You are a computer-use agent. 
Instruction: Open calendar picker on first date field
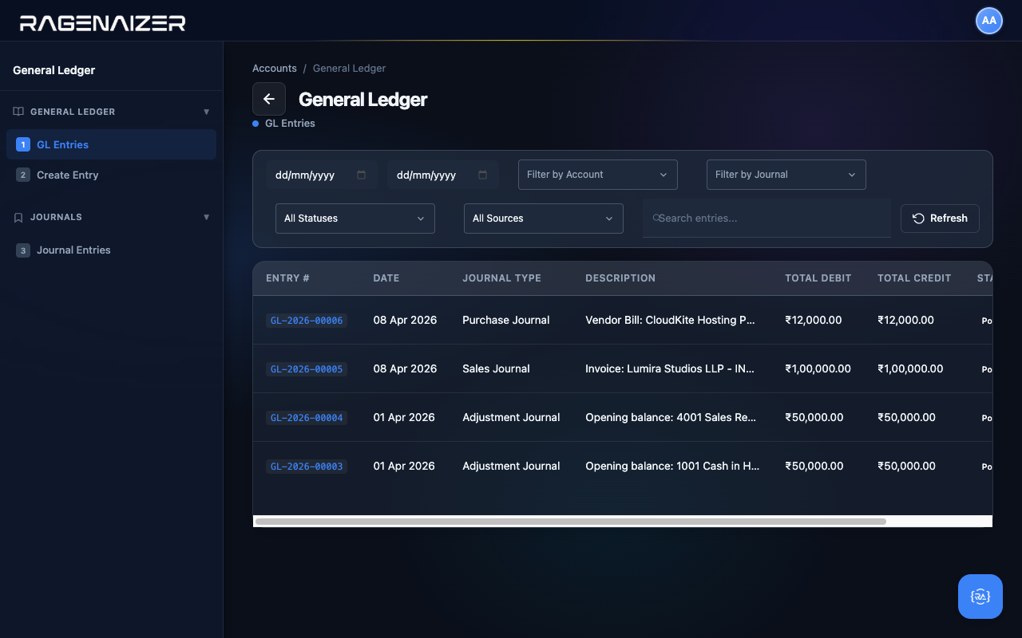361,175
